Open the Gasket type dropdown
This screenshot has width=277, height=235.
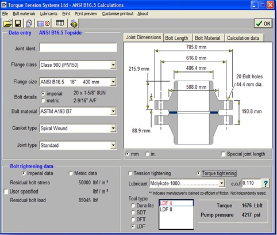113,128
